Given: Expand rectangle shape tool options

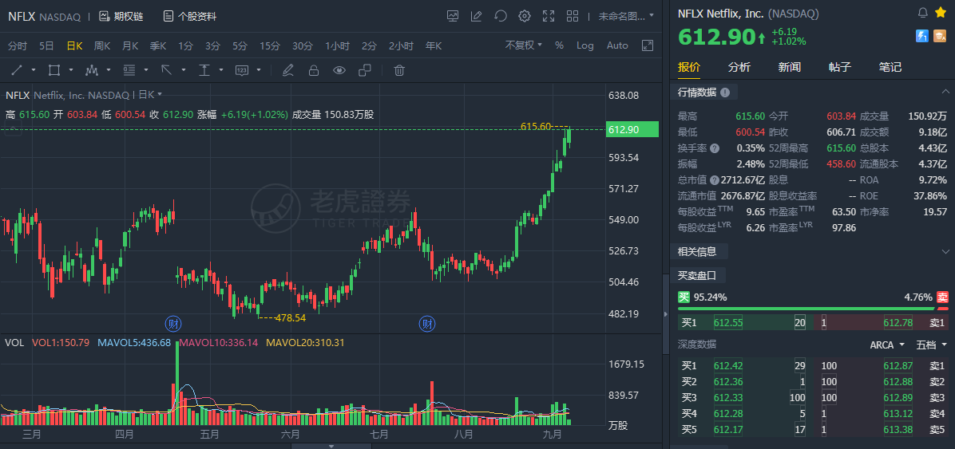Looking at the screenshot, I should [70, 70].
